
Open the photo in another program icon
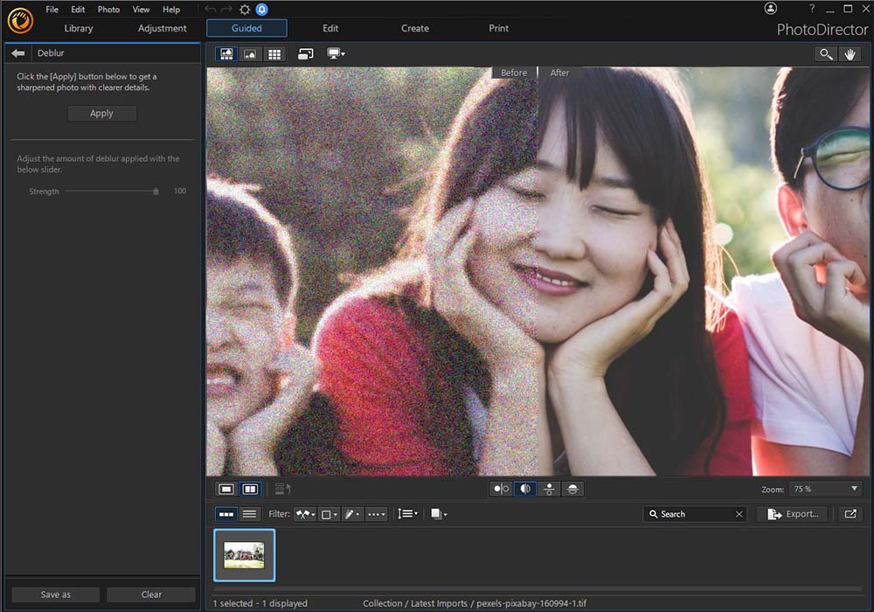click(850, 514)
